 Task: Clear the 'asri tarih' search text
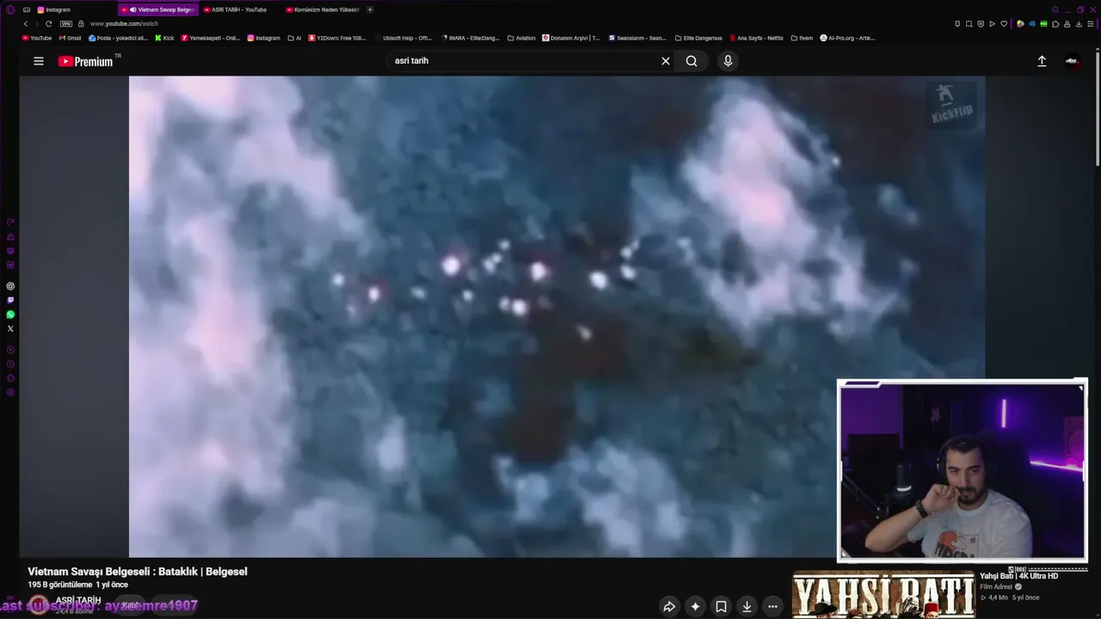[x=665, y=61]
